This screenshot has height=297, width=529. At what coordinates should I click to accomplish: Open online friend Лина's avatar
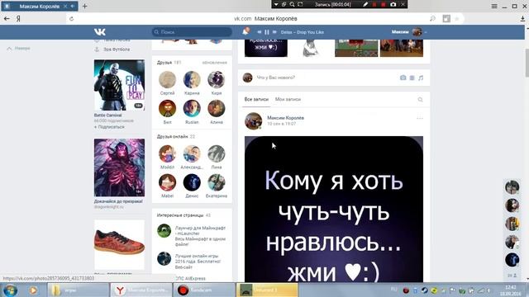[217, 153]
